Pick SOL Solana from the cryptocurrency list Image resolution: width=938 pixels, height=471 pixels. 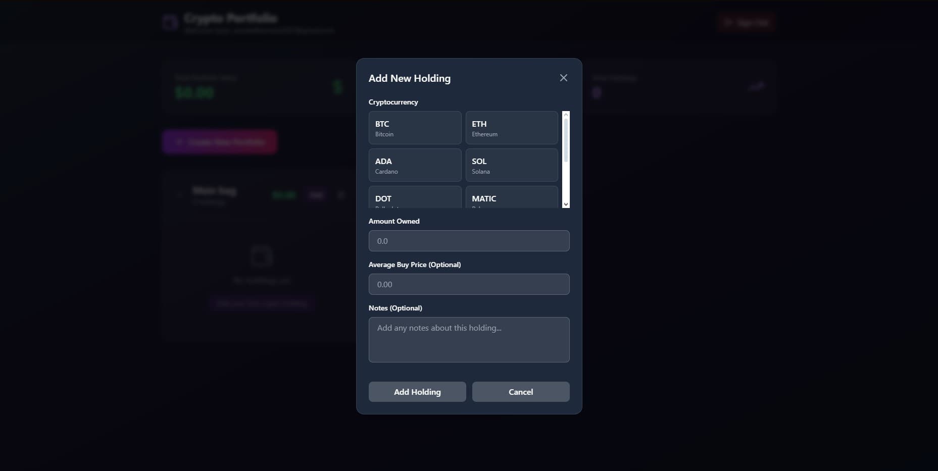pos(511,165)
